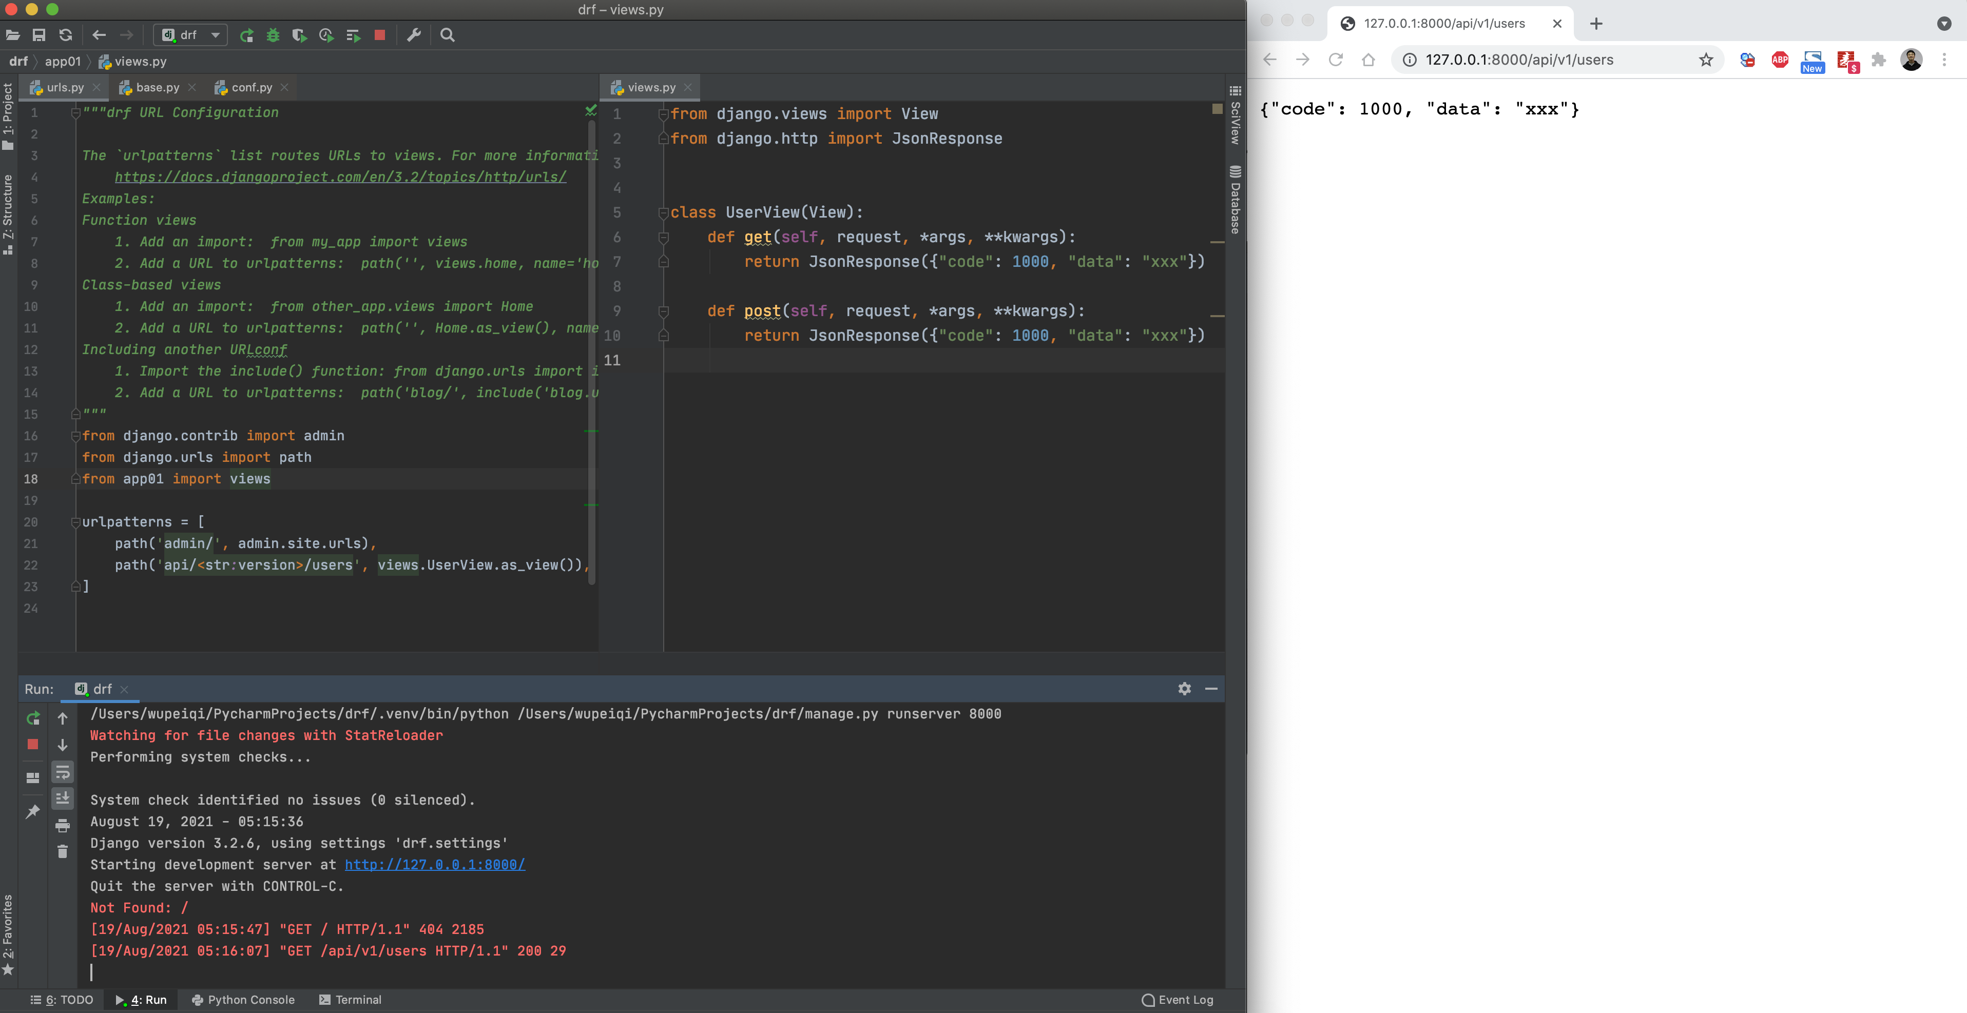Open the Python Console tool window tab
1967x1013 pixels.
(243, 999)
